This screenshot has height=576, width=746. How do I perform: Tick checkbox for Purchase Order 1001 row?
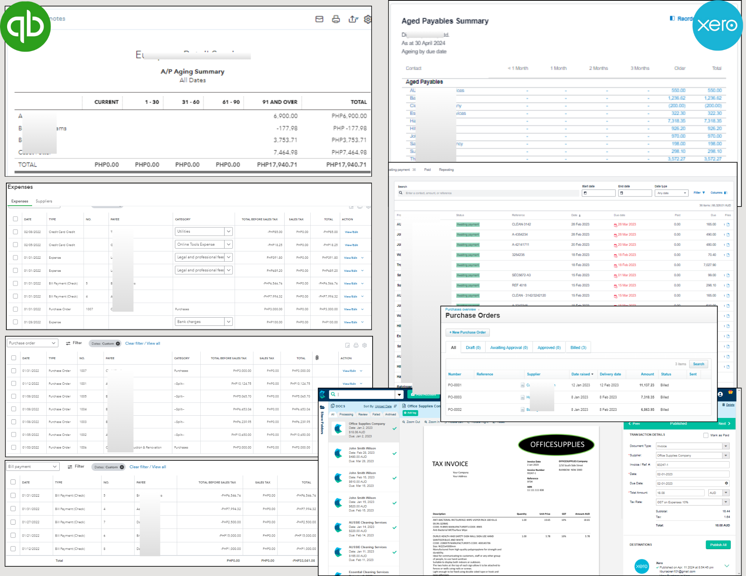click(x=13, y=383)
